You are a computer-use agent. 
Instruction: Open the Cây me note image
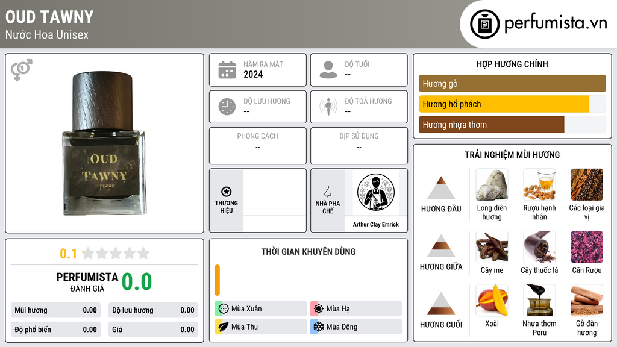tap(492, 247)
